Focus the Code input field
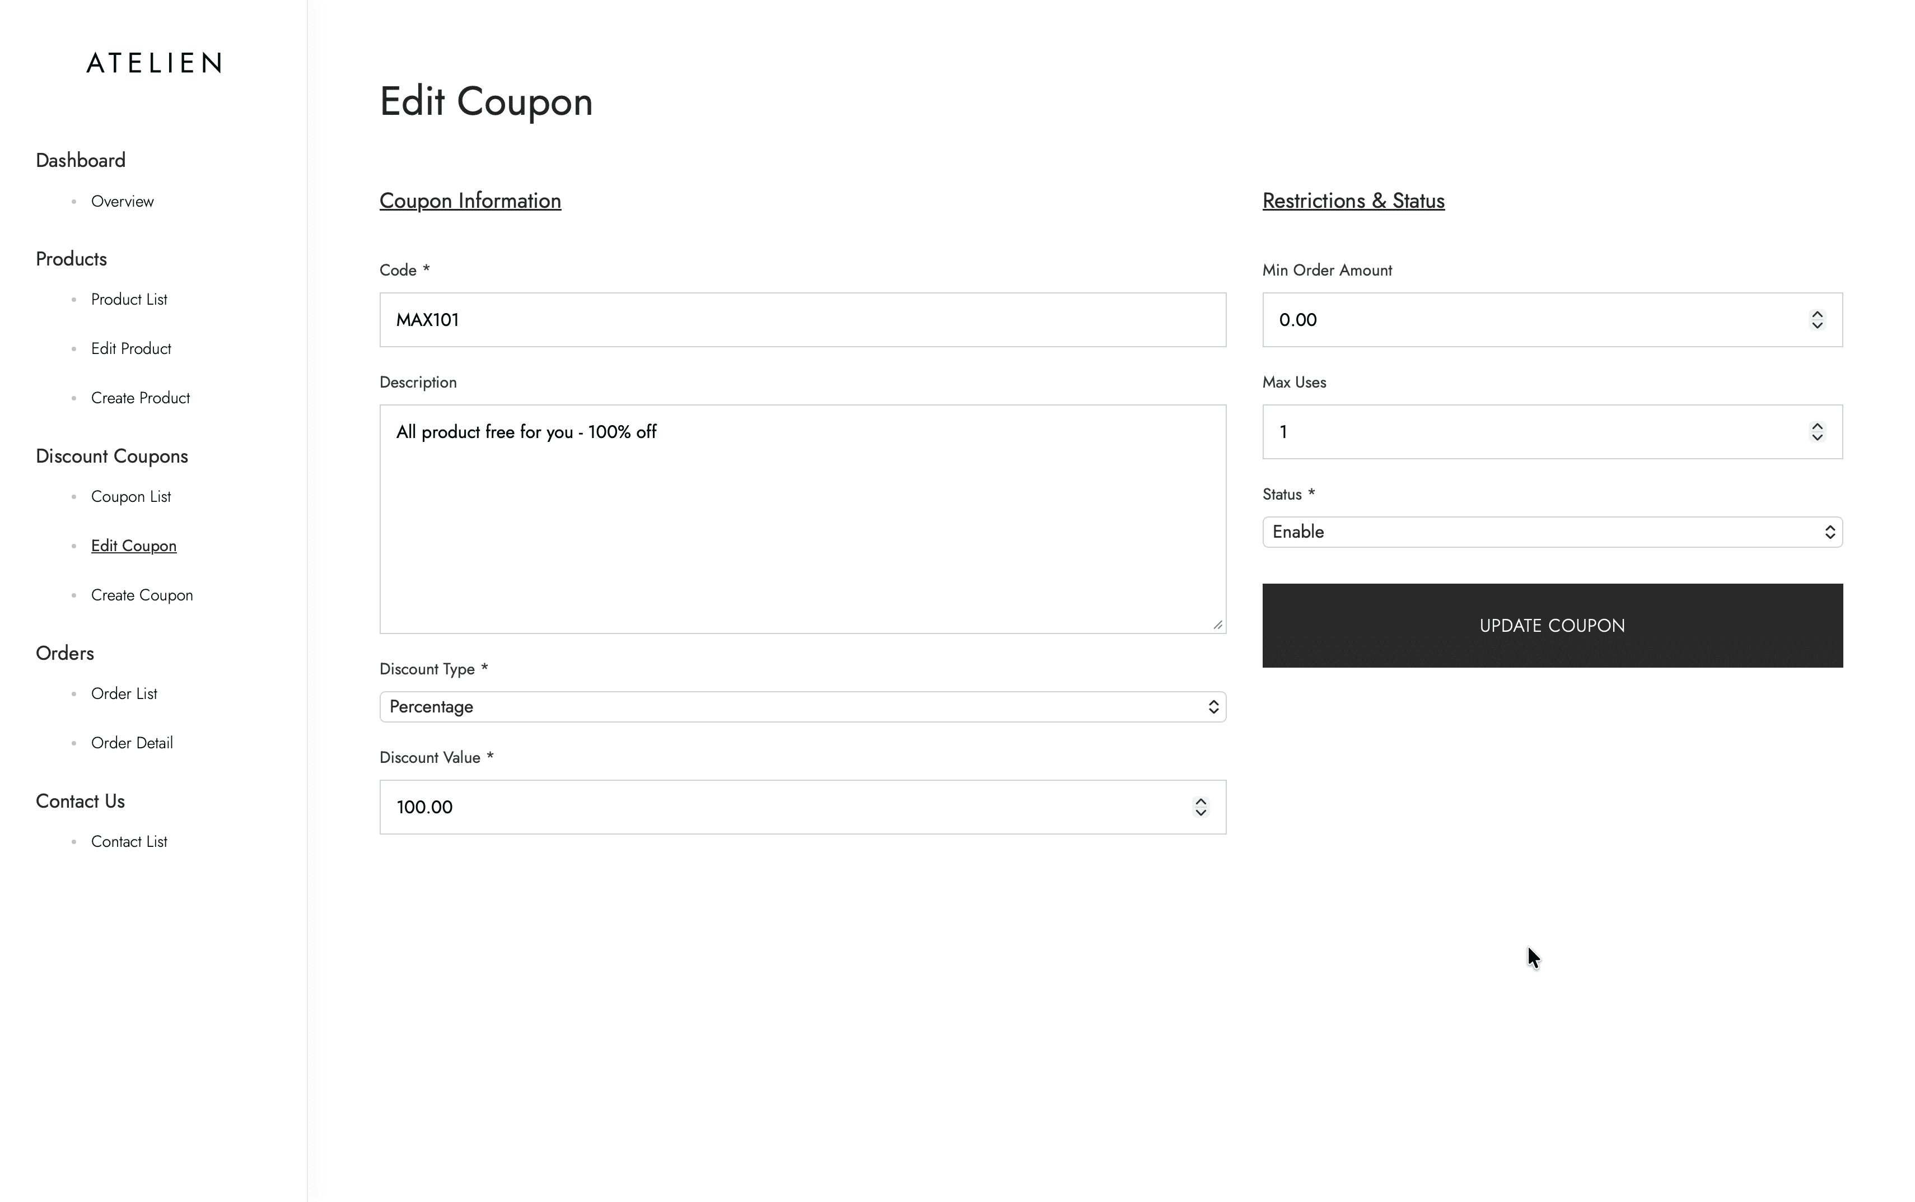This screenshot has width=1915, height=1202. pyautogui.click(x=802, y=320)
